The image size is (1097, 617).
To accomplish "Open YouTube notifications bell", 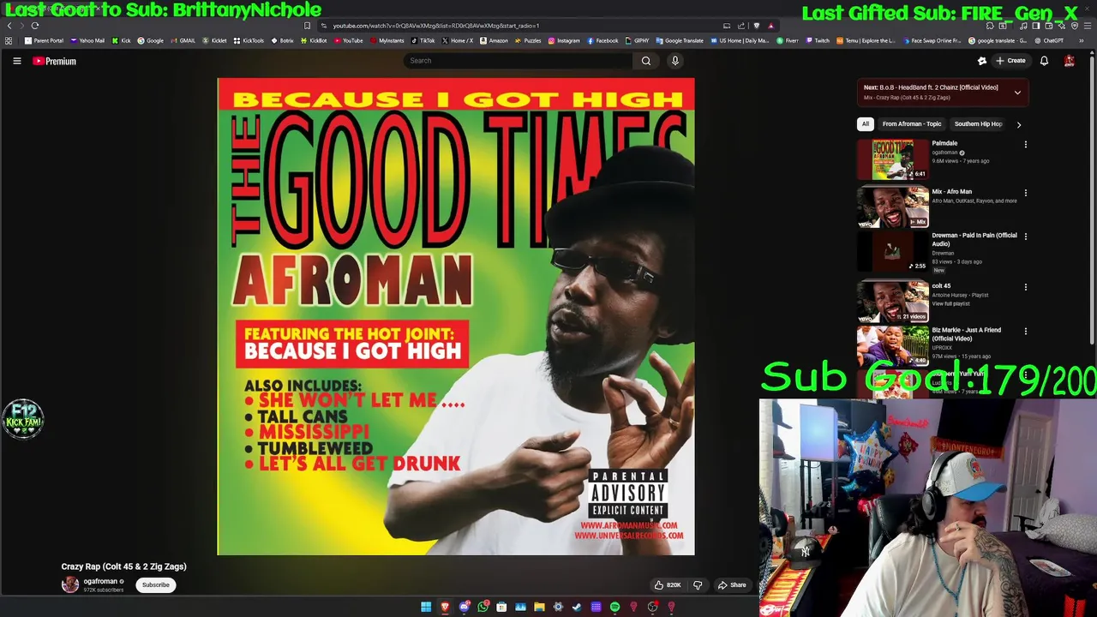I will tap(1044, 61).
